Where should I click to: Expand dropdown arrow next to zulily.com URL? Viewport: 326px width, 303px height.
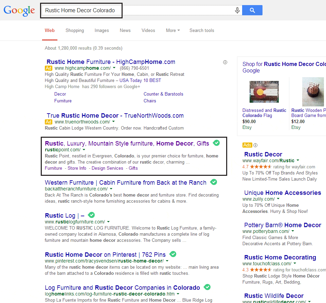(x=278, y=199)
